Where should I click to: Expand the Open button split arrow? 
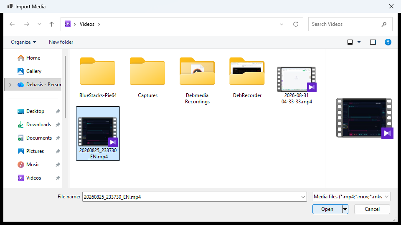(x=345, y=209)
